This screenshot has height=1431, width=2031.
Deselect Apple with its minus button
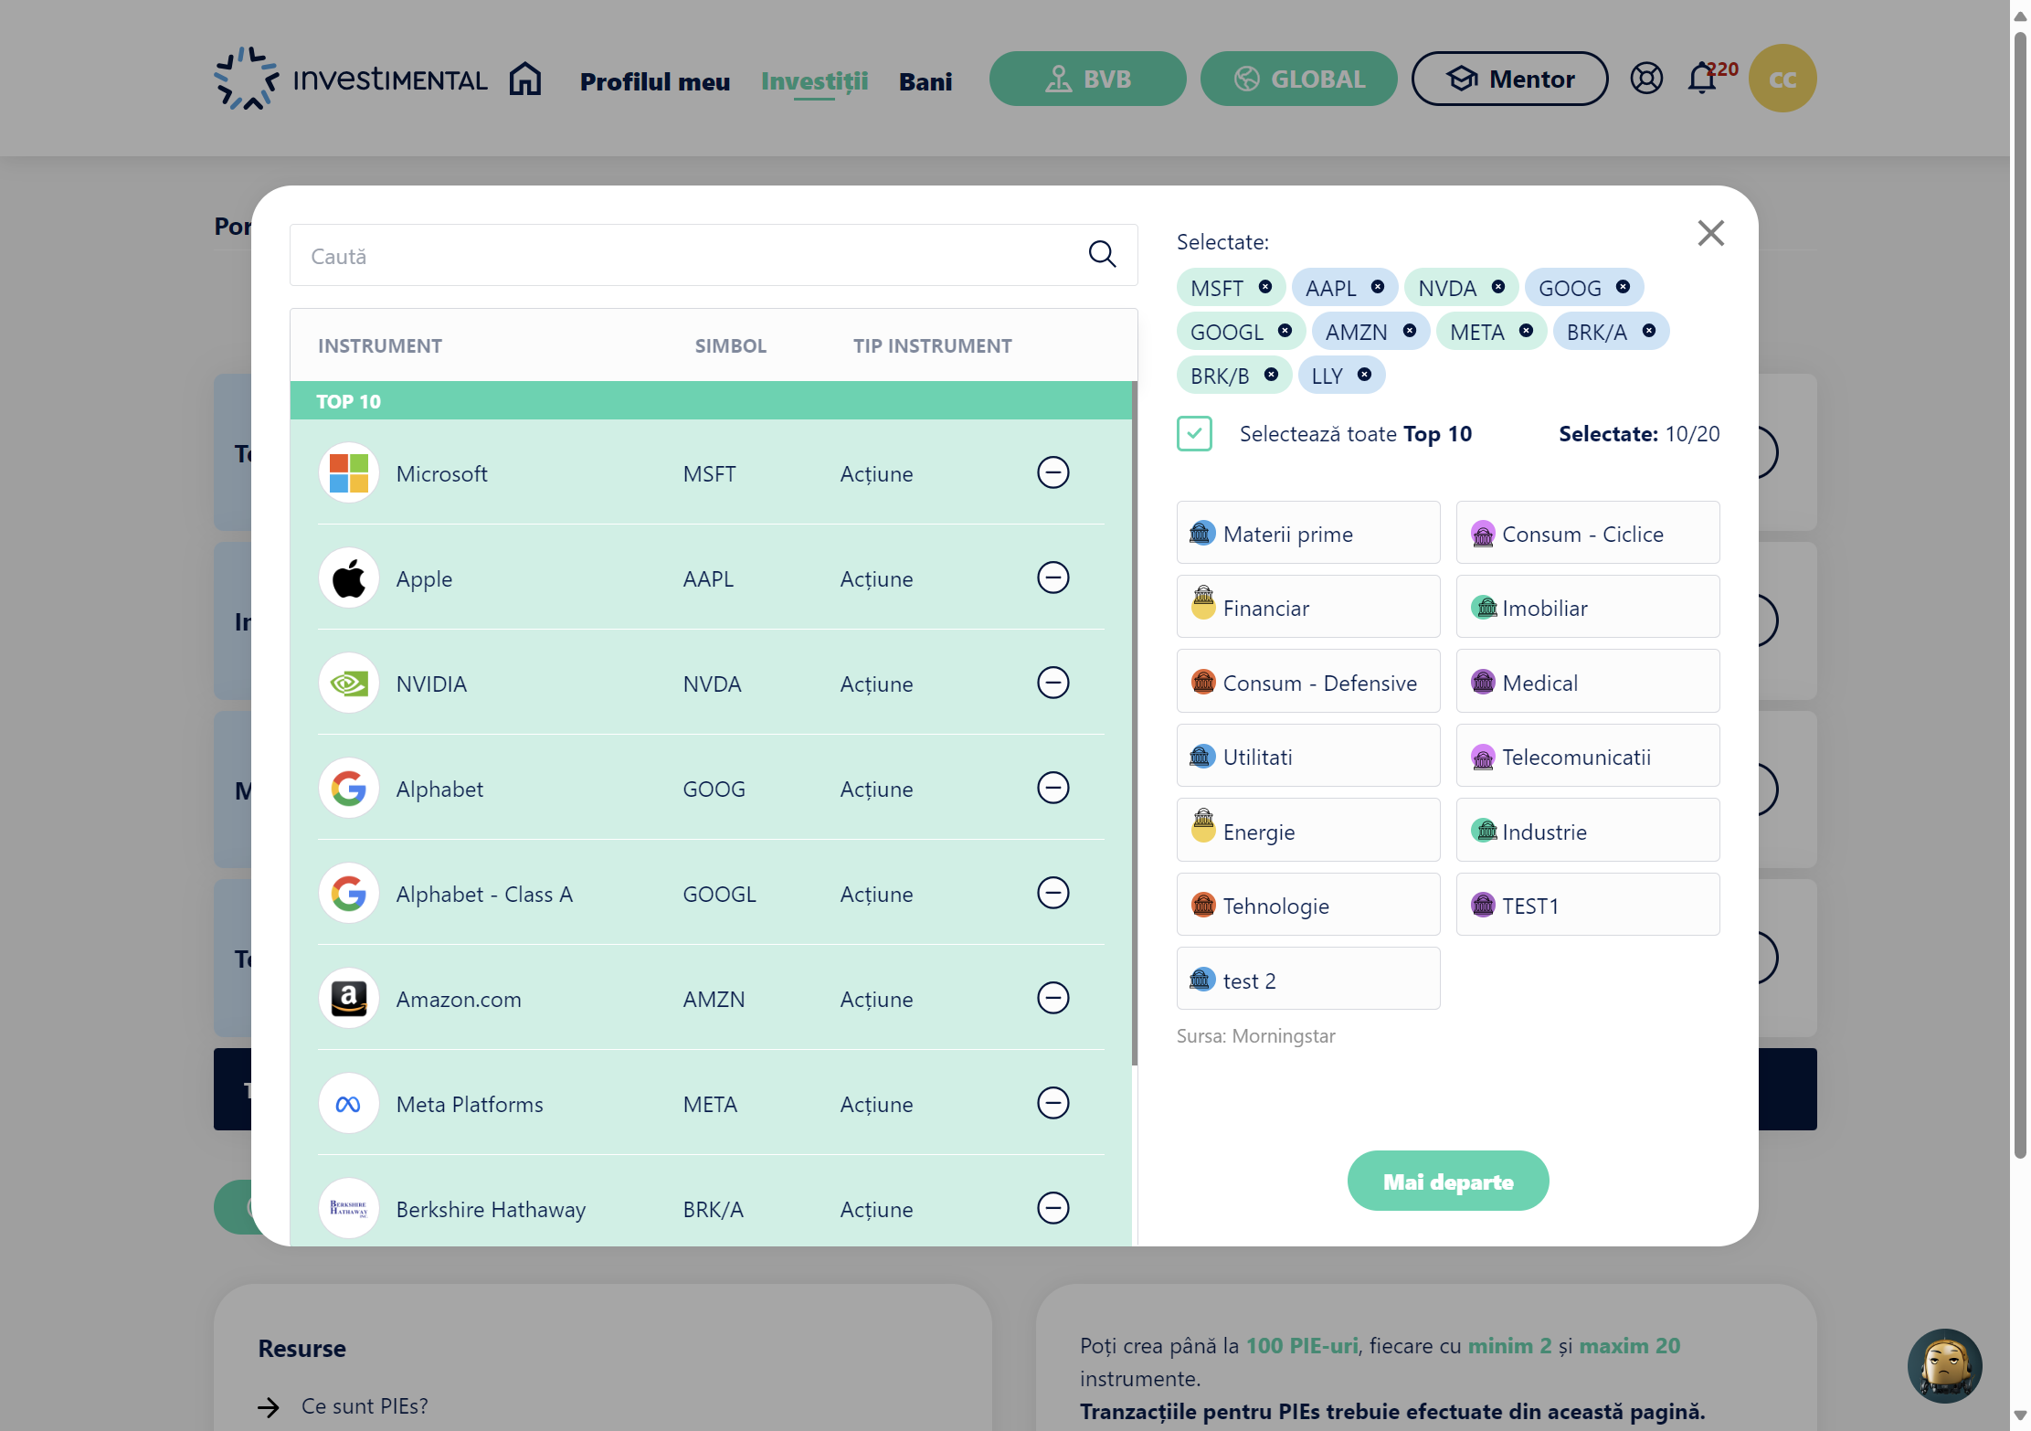click(1053, 578)
